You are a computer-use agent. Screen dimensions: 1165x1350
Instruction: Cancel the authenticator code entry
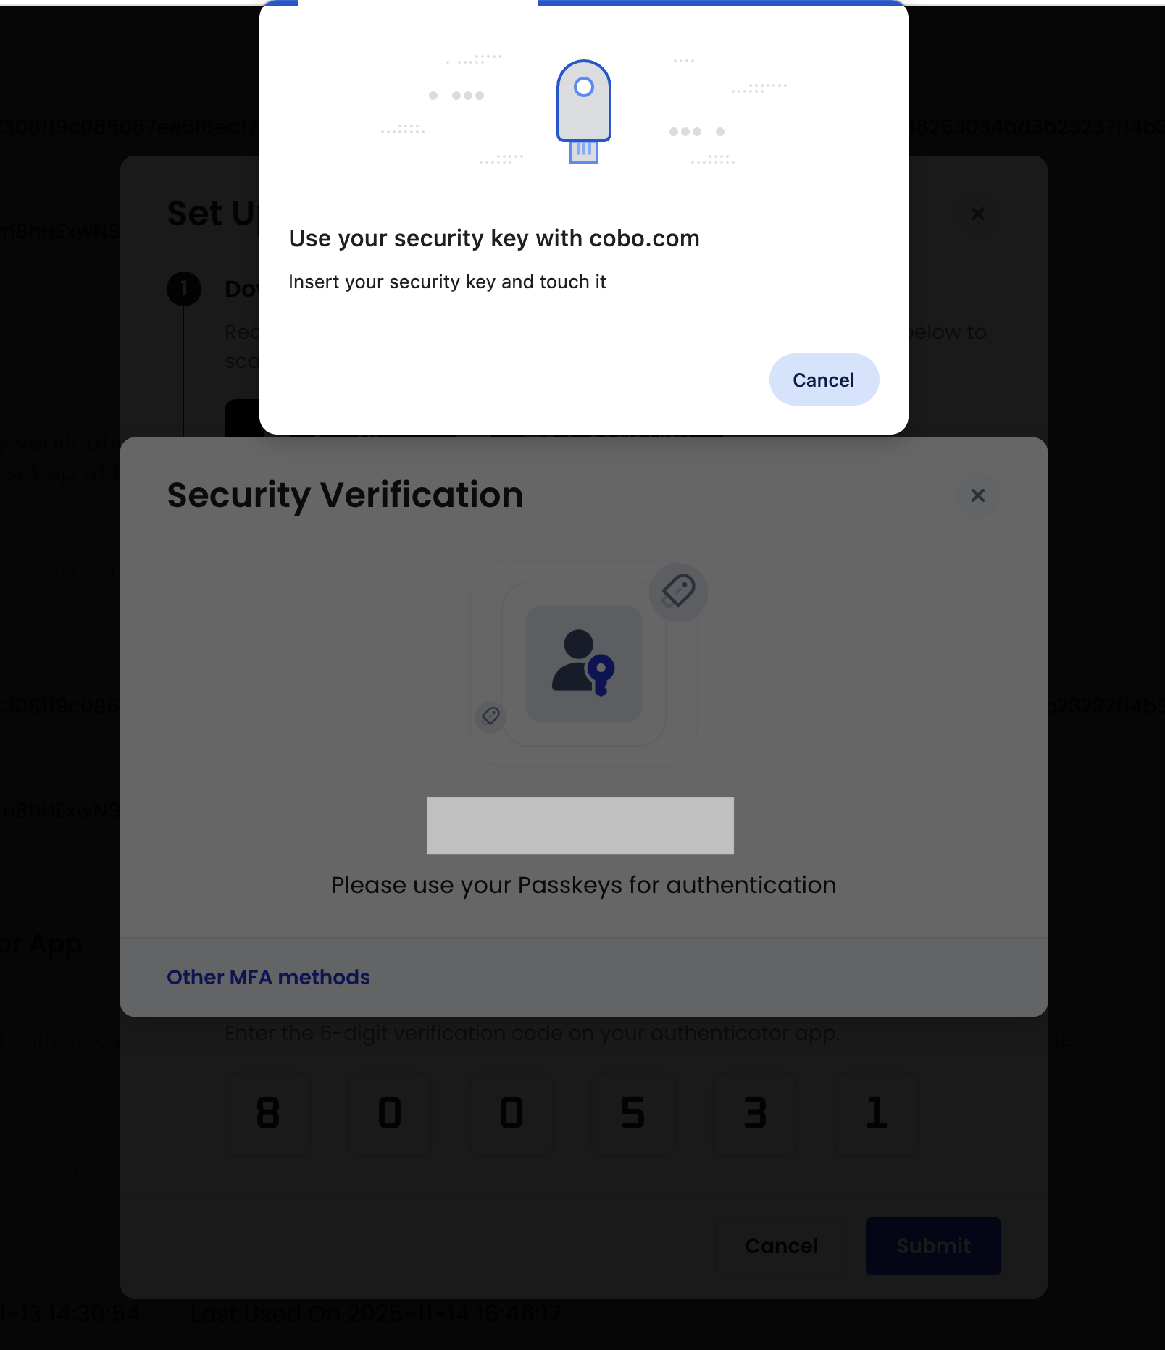782,1246
